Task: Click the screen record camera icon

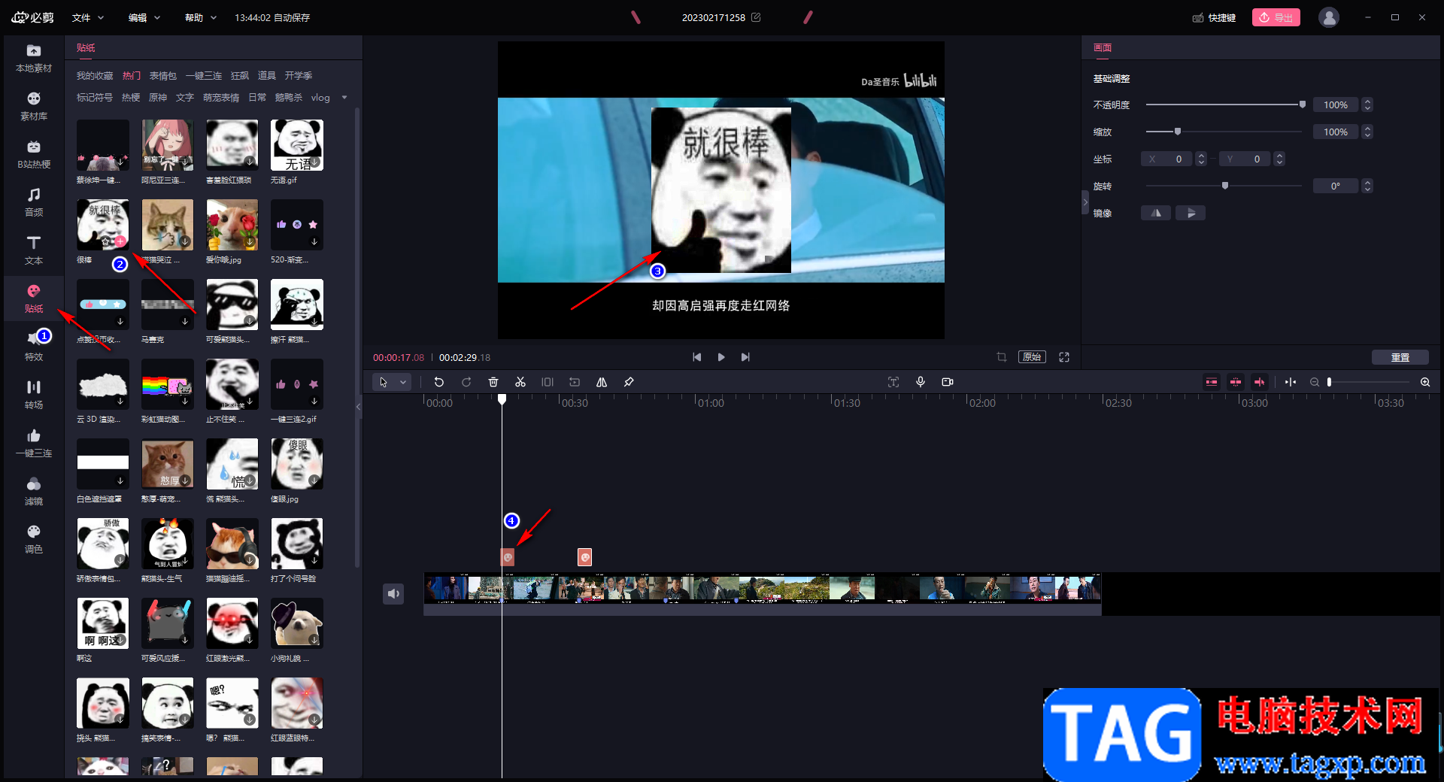Action: [x=948, y=382]
